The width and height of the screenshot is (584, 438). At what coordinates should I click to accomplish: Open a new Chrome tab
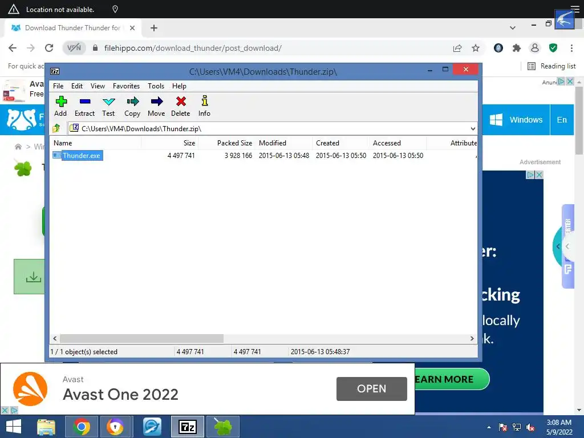154,28
